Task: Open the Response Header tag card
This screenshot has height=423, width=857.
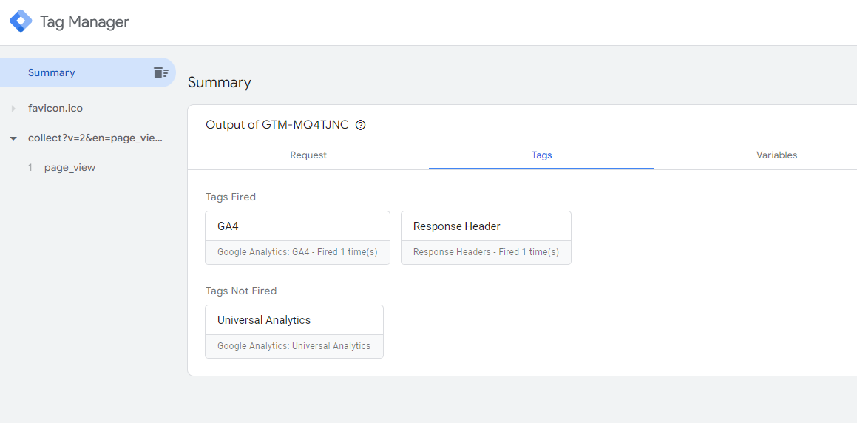Action: tap(486, 237)
